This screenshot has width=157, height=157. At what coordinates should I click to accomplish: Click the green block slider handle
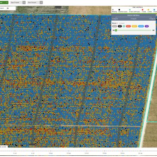tap(116, 30)
